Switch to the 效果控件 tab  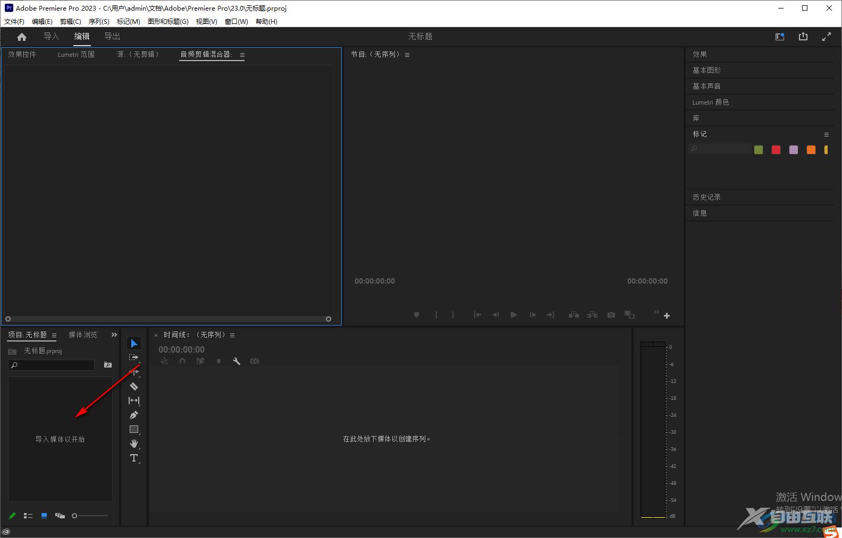(x=22, y=54)
